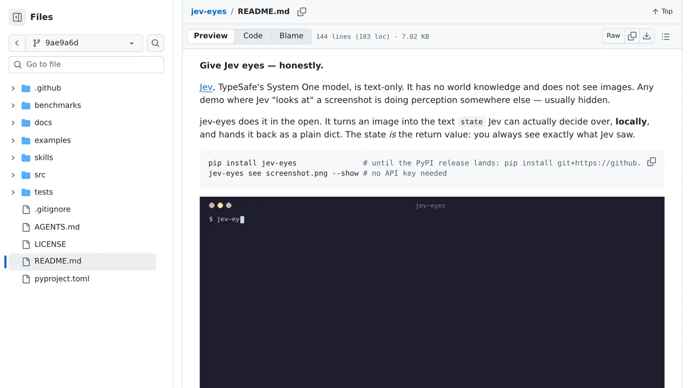This screenshot has height=388, width=691.
Task: Click the 'Give Jev eyes — honestly.' heading
Action: click(261, 65)
